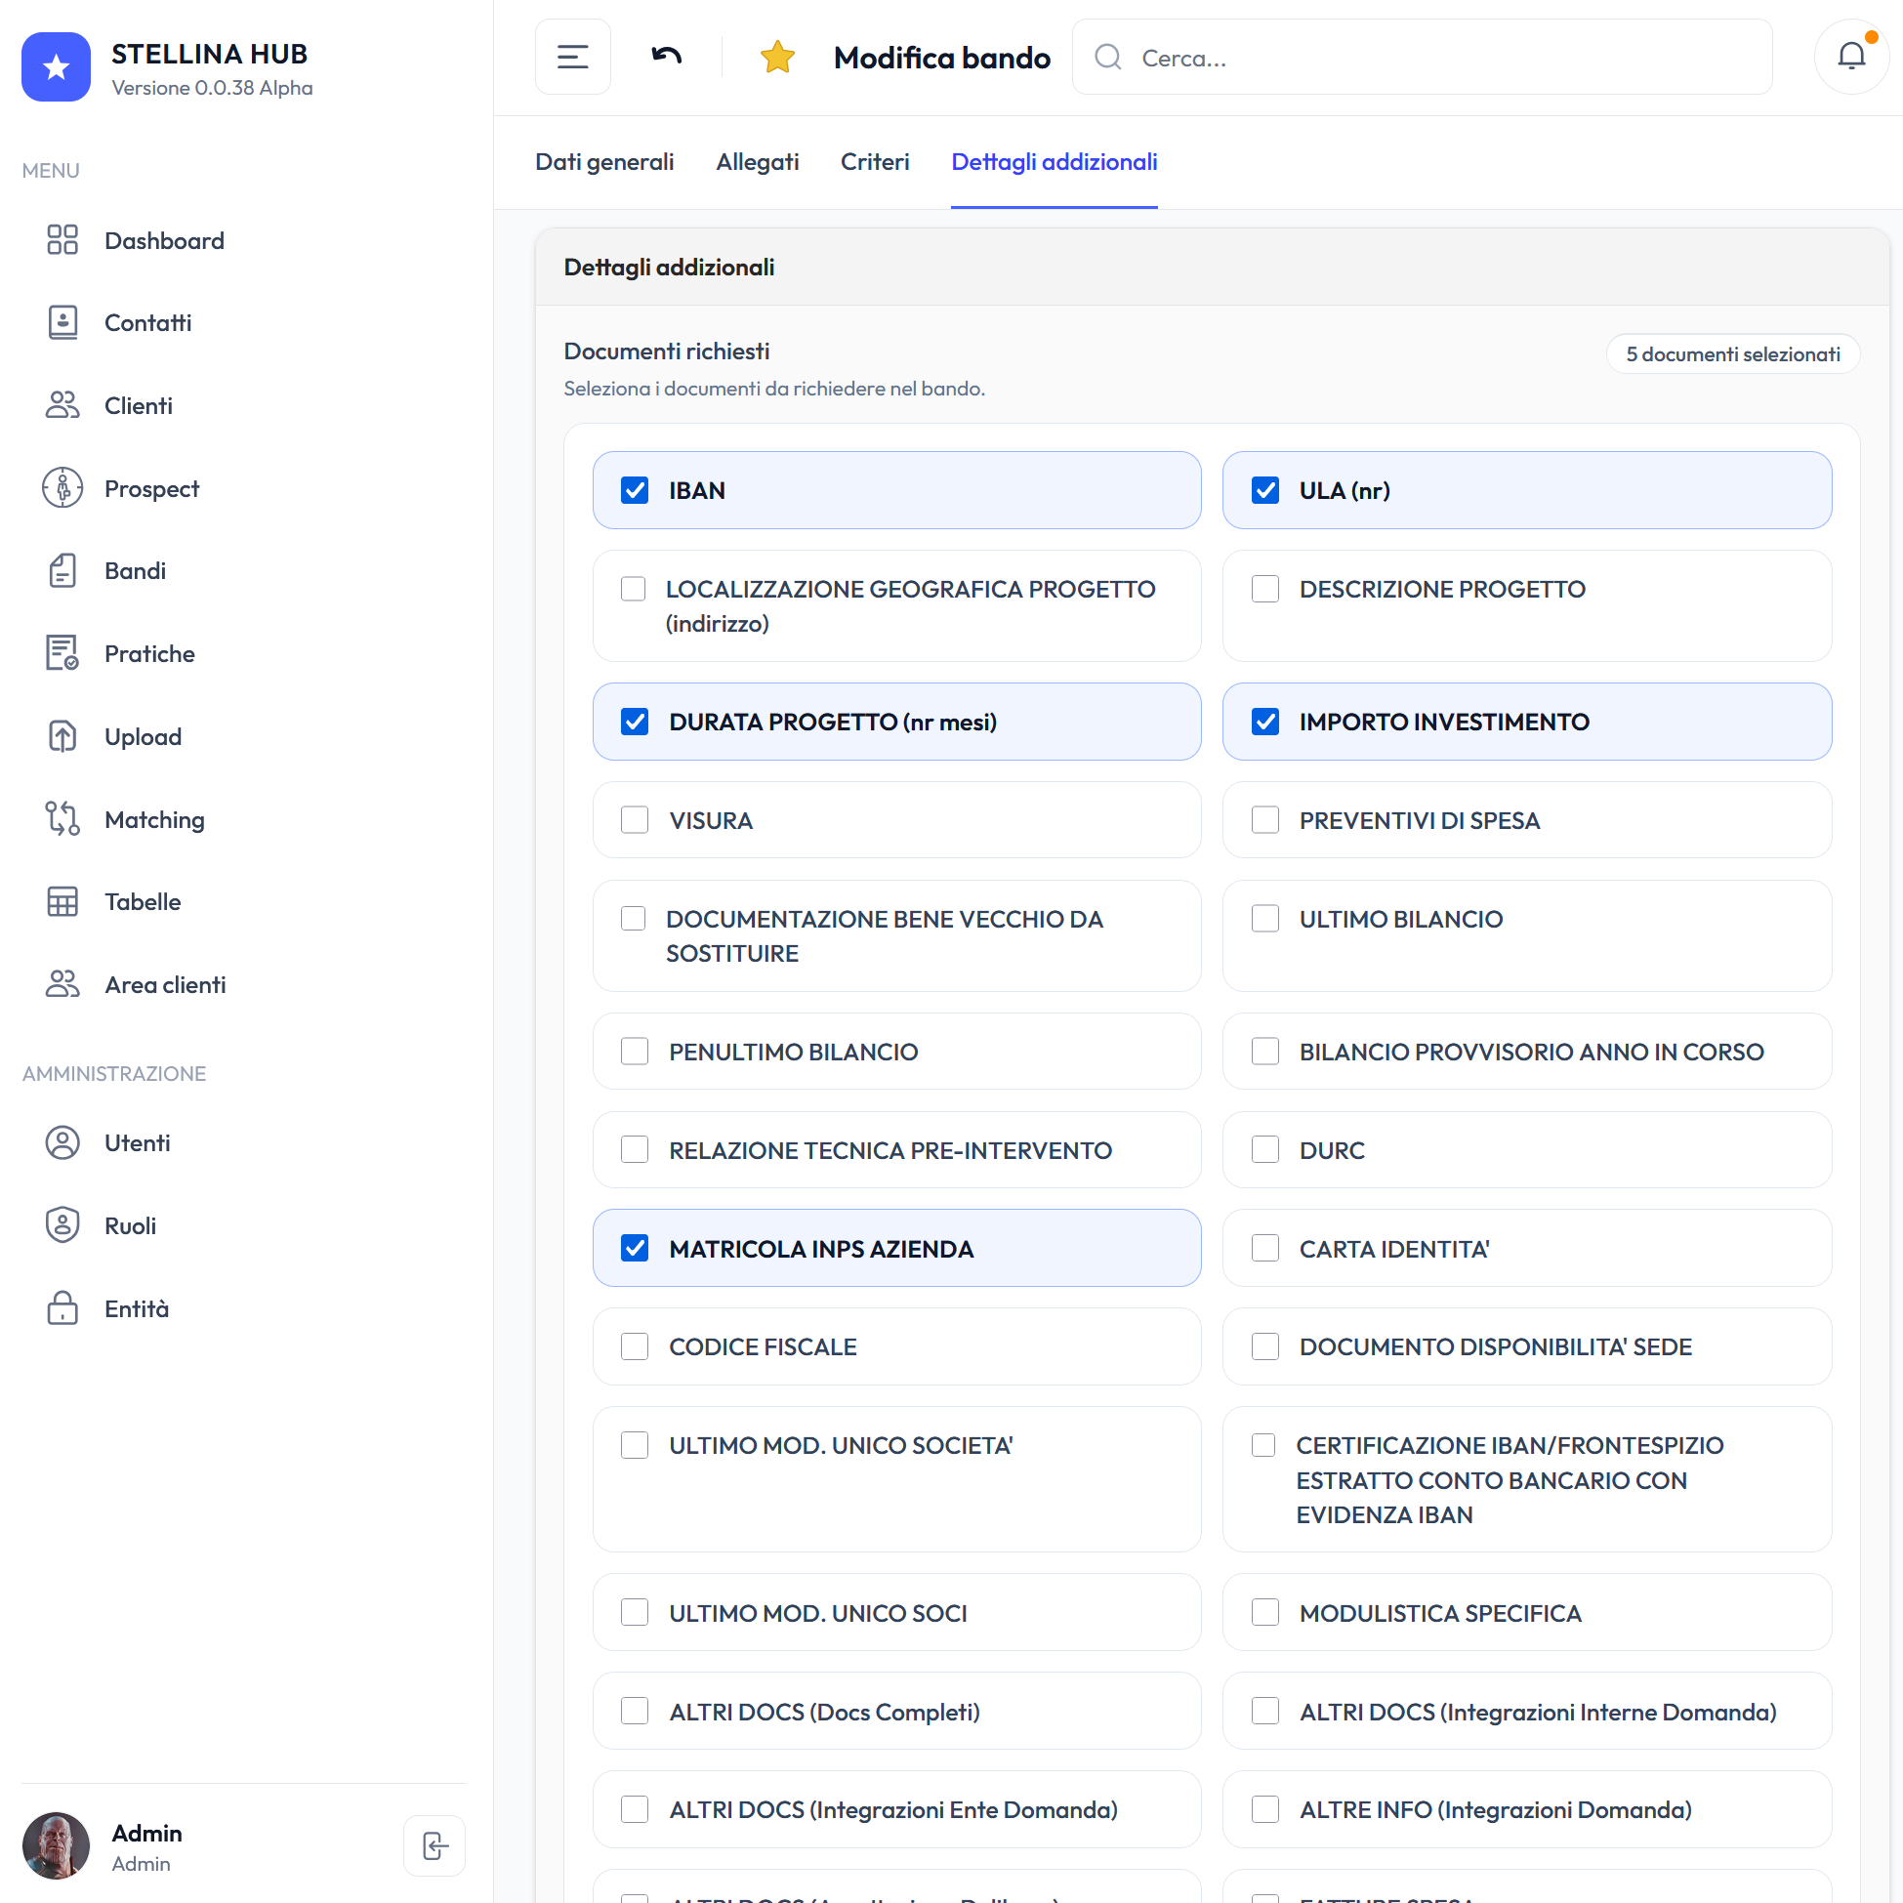Enable the DURC document checkbox
The height and width of the screenshot is (1903, 1903).
click(1265, 1149)
